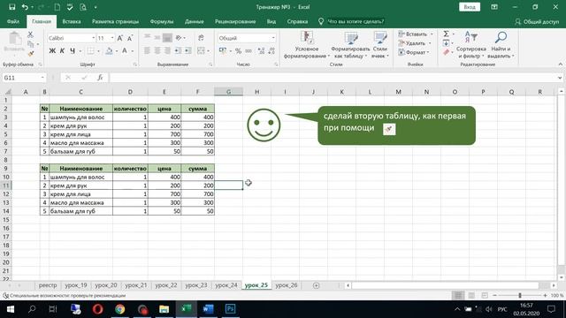Expand Форматировать как таблицу menu

click(x=350, y=45)
